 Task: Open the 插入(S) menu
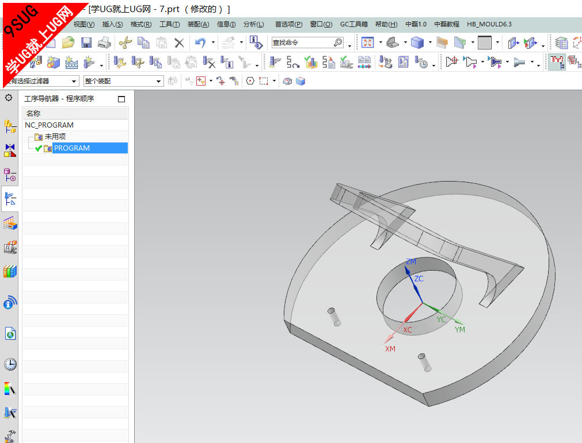(x=112, y=25)
